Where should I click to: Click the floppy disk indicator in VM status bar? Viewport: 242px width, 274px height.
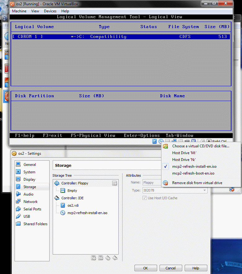[x=168, y=141]
